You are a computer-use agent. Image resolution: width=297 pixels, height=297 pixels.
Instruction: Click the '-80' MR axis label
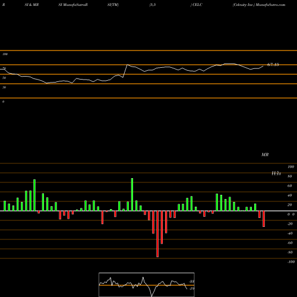290,252
